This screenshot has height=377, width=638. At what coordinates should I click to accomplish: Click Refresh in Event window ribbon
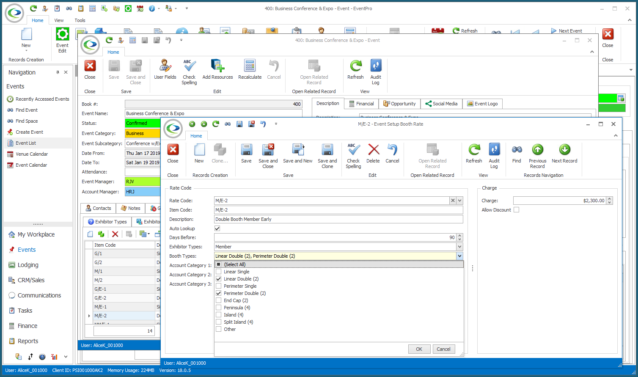355,69
